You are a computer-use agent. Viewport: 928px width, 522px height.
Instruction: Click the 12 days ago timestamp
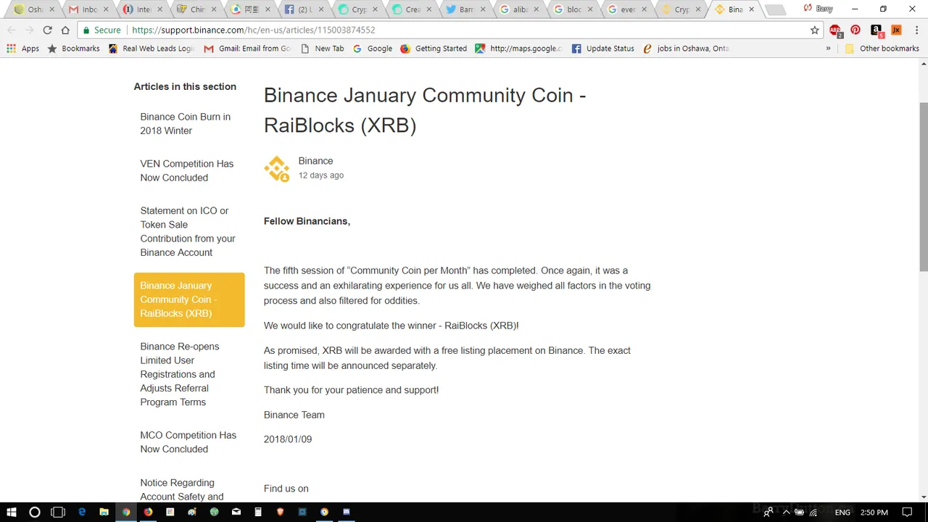coord(321,175)
